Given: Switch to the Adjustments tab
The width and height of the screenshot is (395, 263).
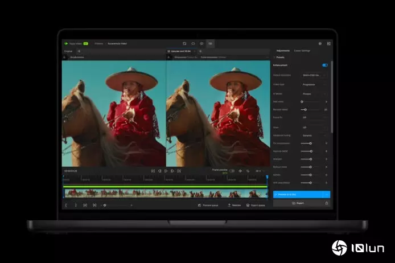Looking at the screenshot, I should coord(283,51).
